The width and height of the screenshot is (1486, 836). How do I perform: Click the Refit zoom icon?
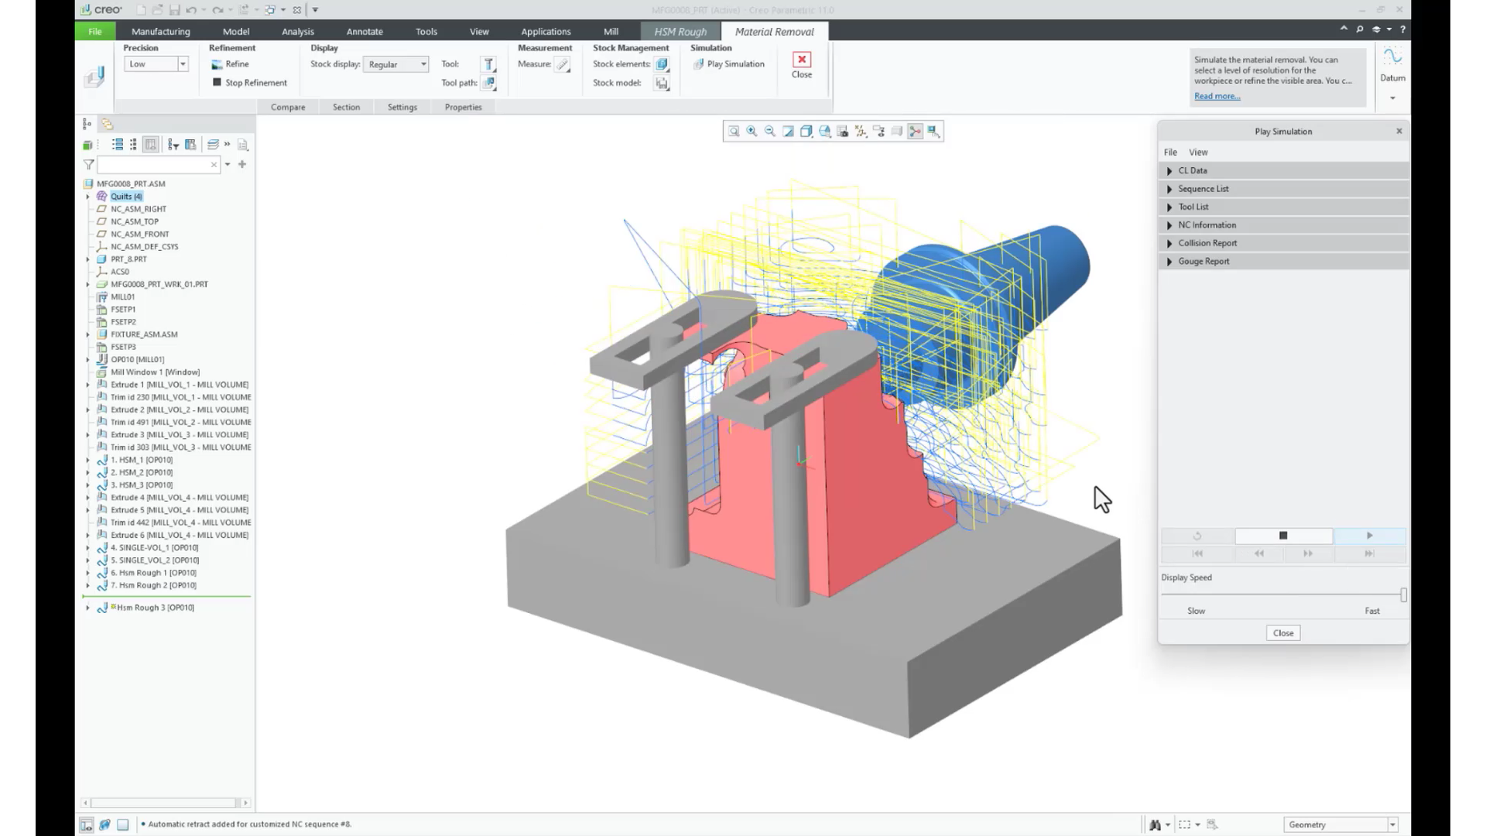click(x=734, y=132)
